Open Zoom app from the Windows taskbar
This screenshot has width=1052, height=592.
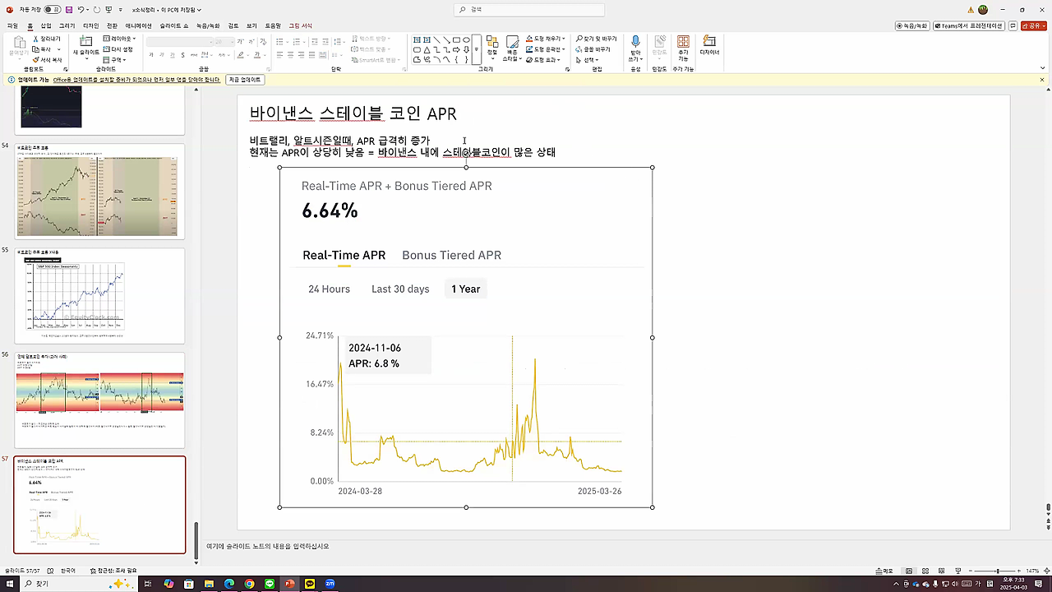[x=330, y=584]
